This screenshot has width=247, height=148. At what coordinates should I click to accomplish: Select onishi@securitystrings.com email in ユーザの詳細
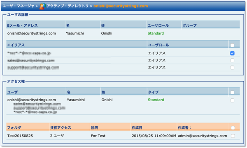[32, 33]
